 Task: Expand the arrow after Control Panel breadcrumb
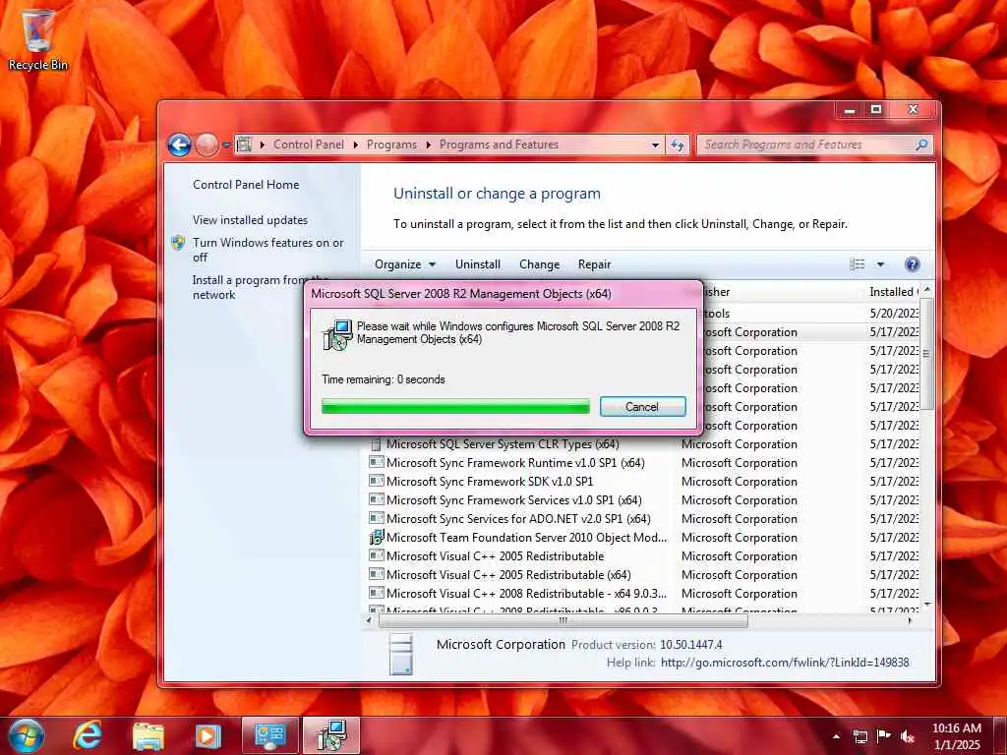click(356, 145)
